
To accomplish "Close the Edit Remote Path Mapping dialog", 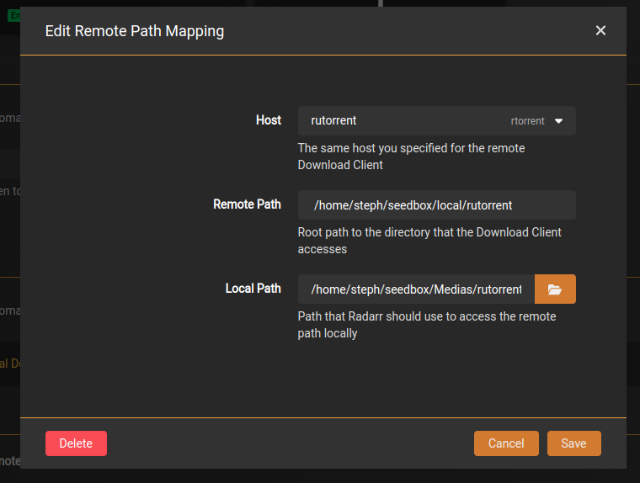I will pos(600,30).
